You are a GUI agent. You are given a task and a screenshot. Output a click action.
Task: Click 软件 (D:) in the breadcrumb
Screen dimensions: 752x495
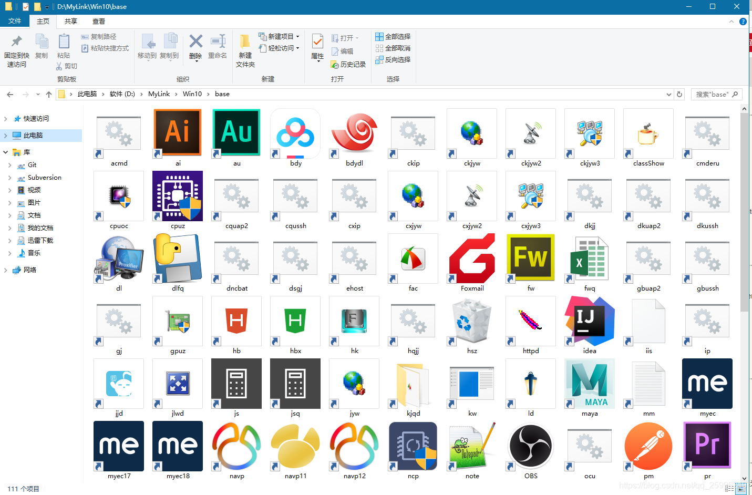(x=122, y=94)
